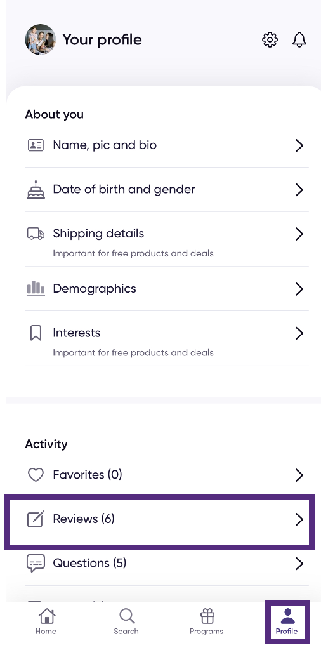
Task: Click the delivery truck icon
Action: 36,234
